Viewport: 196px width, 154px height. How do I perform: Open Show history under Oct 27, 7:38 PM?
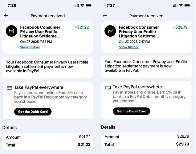pyautogui.click(x=30, y=47)
